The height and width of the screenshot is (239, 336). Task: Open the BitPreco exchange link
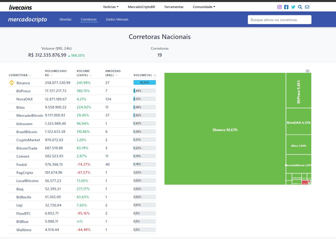click(x=23, y=91)
